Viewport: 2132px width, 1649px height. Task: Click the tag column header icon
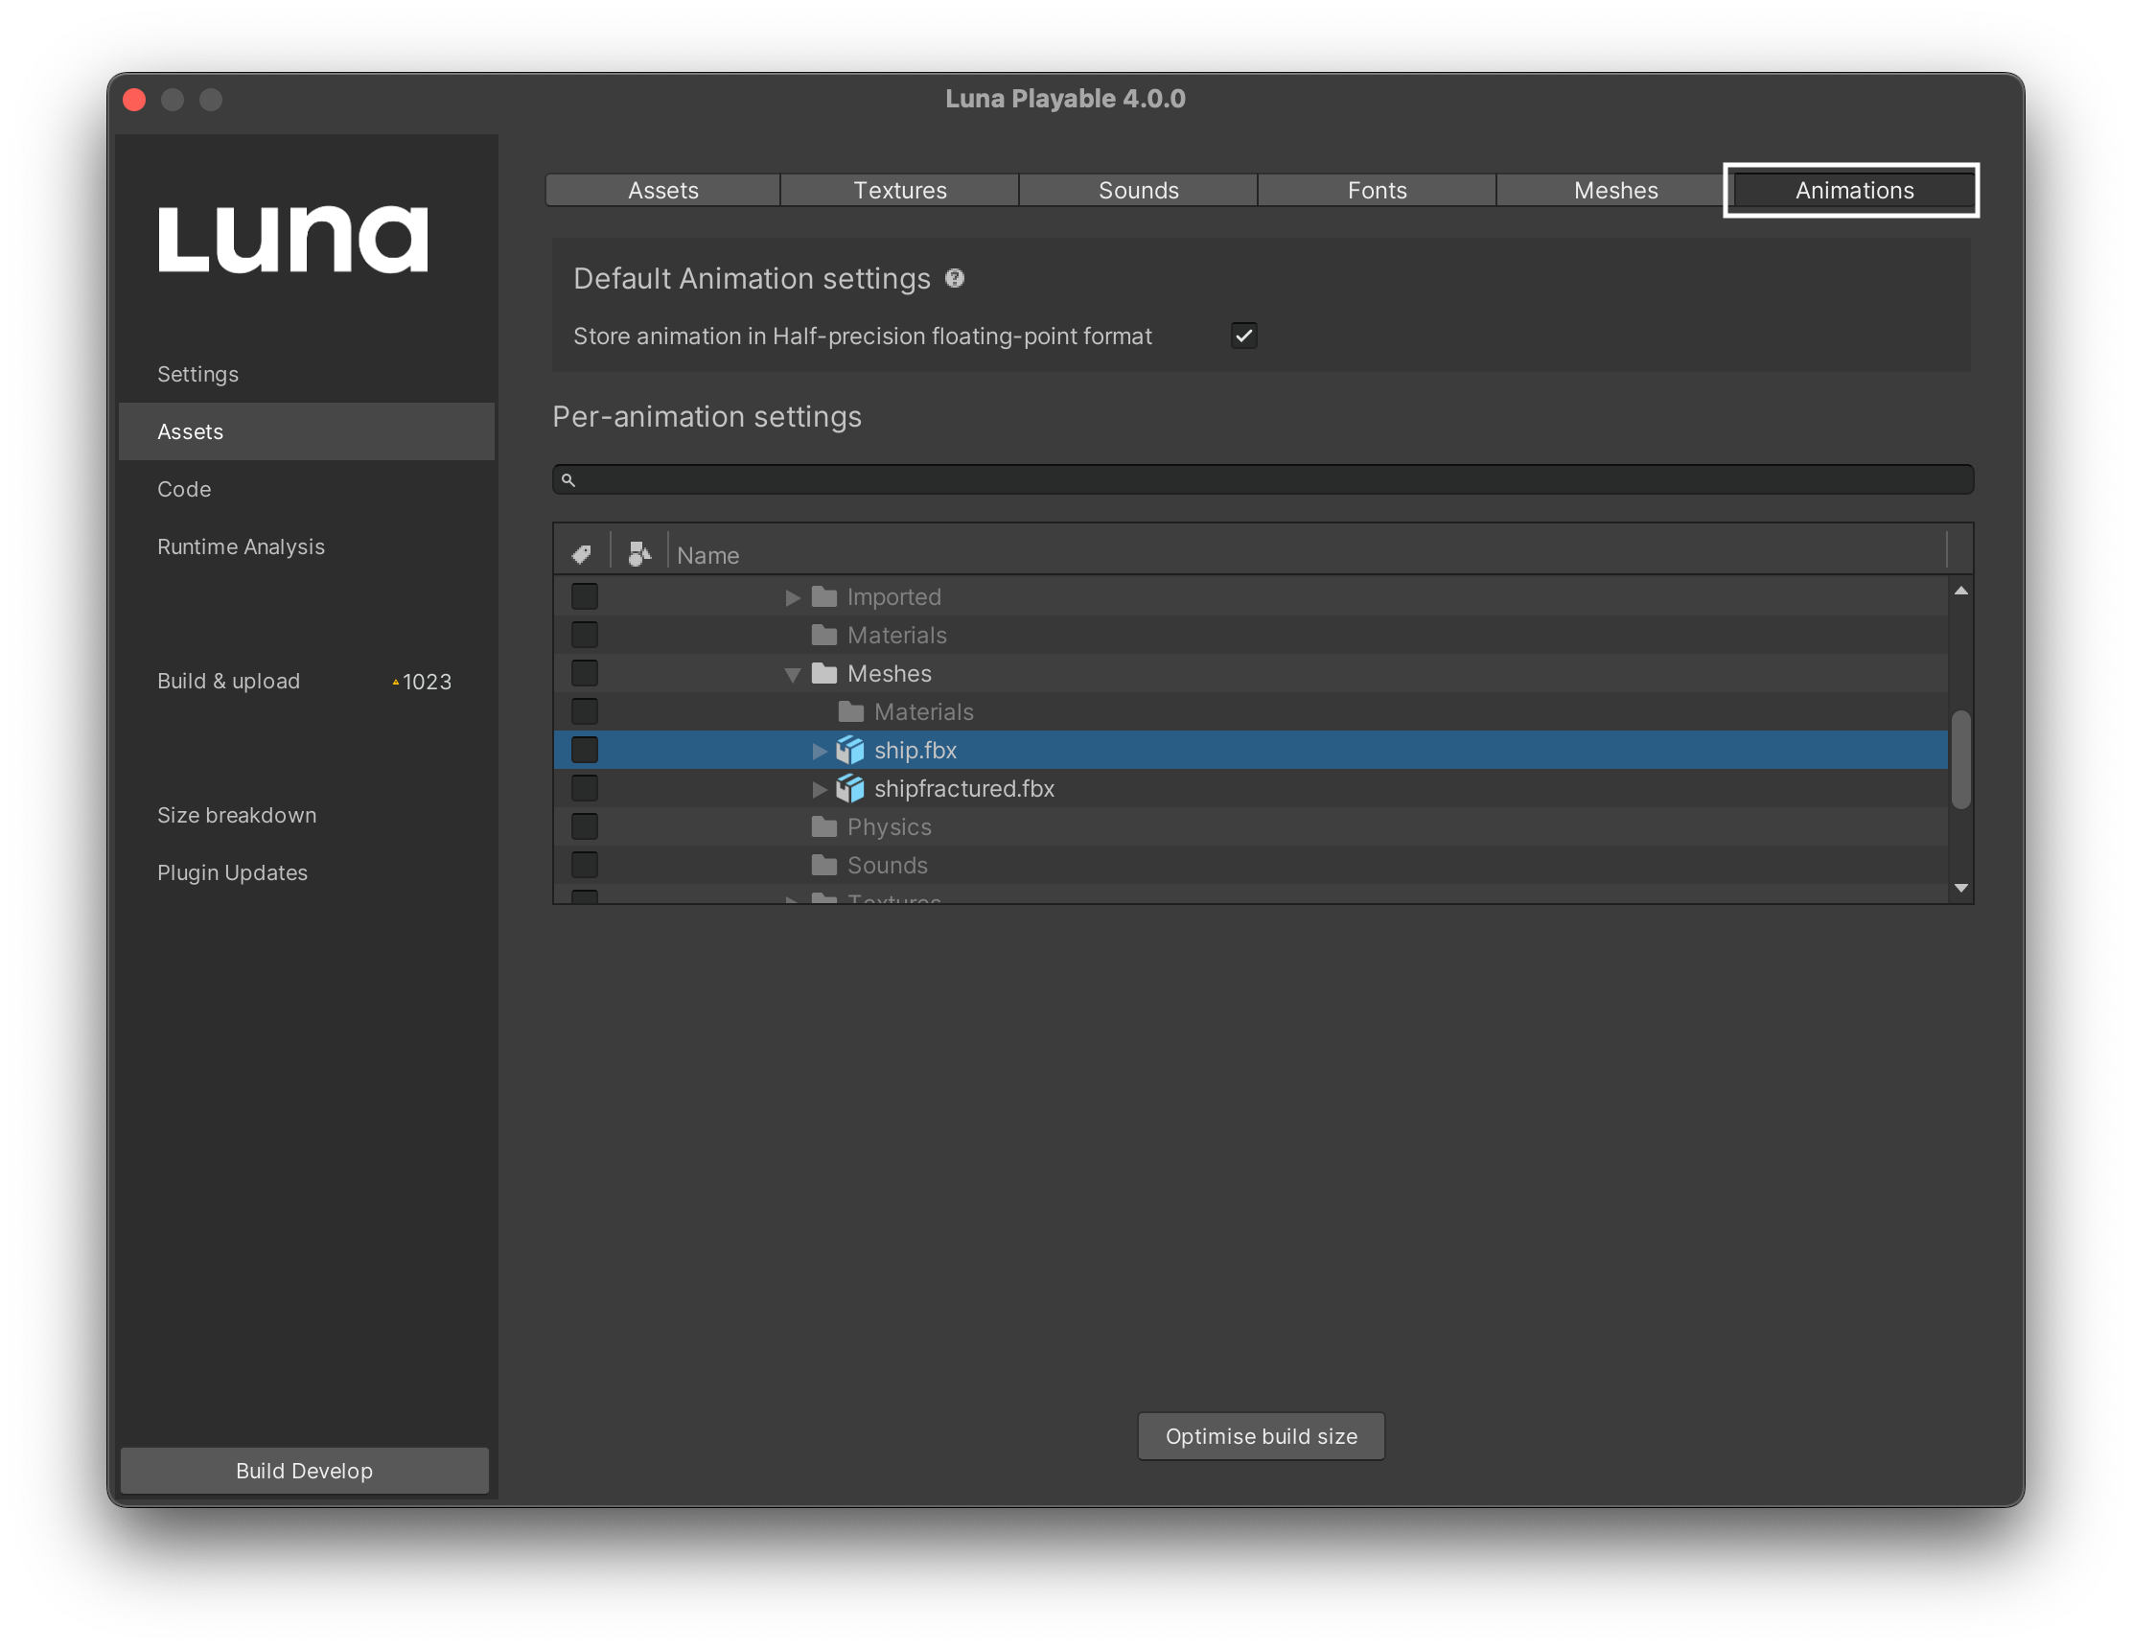pyautogui.click(x=582, y=554)
